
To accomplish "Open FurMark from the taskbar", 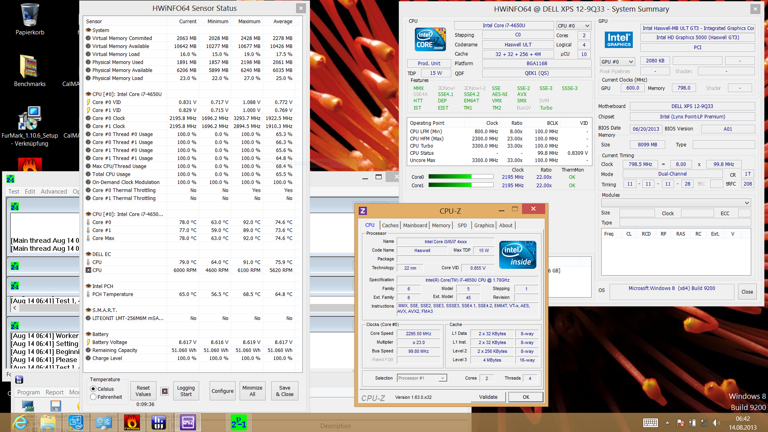I will (x=132, y=422).
